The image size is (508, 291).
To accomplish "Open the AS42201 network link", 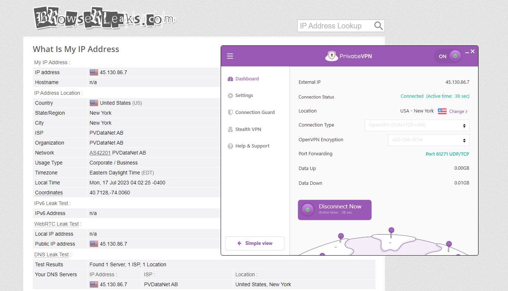I will tap(100, 153).
